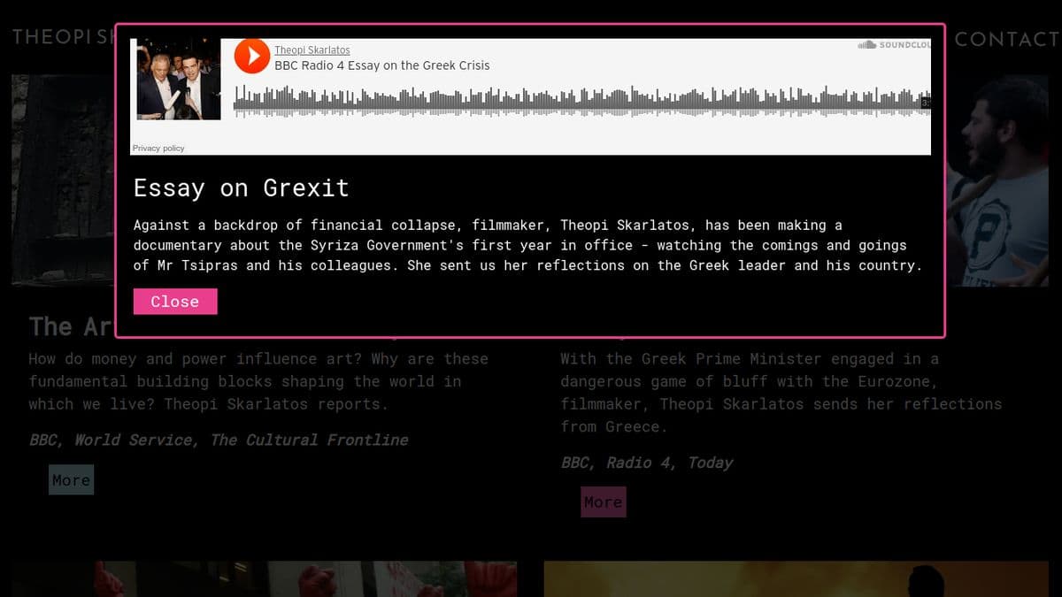The image size is (1062, 597).
Task: Close the Essay on Grexit popup
Action: coord(175,302)
